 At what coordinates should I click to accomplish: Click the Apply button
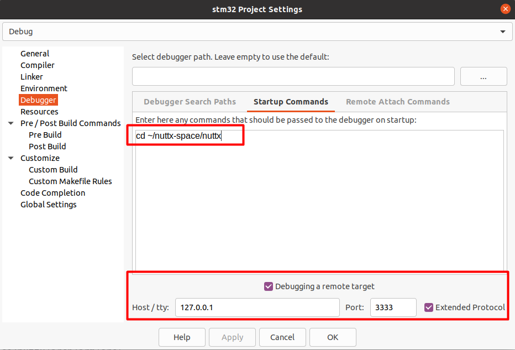point(232,337)
